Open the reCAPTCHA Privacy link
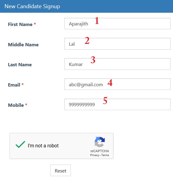The image size is (173, 177). coord(95,155)
